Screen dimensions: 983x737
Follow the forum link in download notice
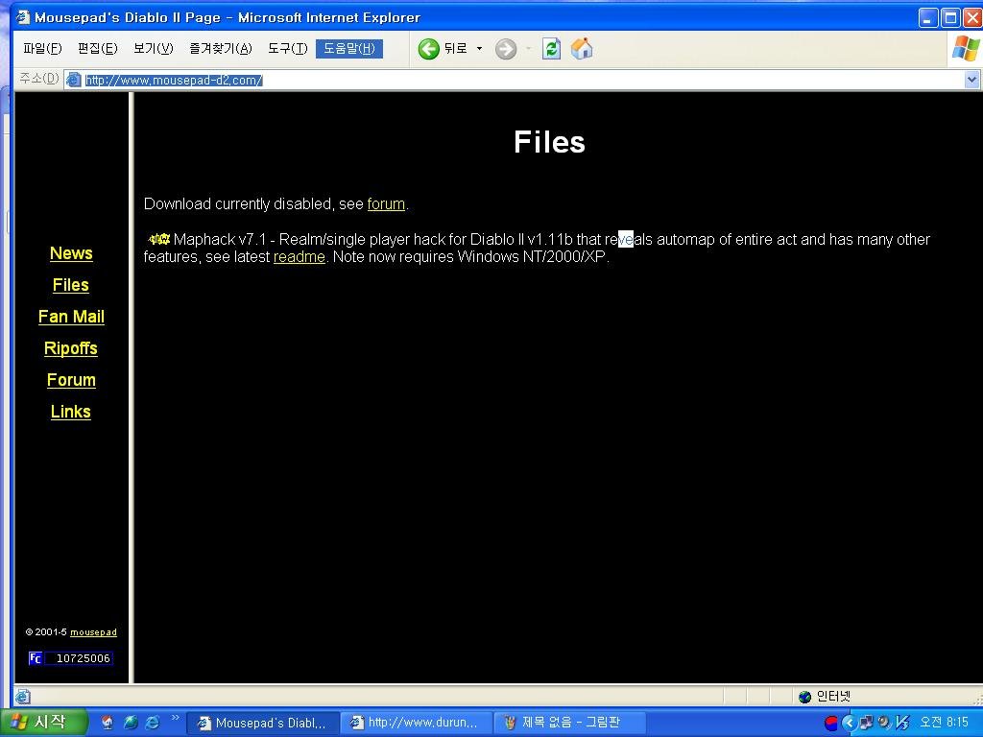386,203
